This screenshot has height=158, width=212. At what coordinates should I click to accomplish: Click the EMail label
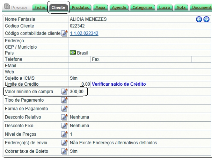[10, 66]
